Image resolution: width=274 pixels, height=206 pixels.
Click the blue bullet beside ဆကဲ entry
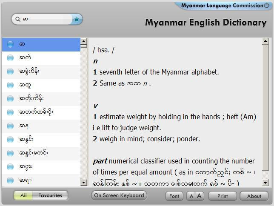tap(10, 58)
